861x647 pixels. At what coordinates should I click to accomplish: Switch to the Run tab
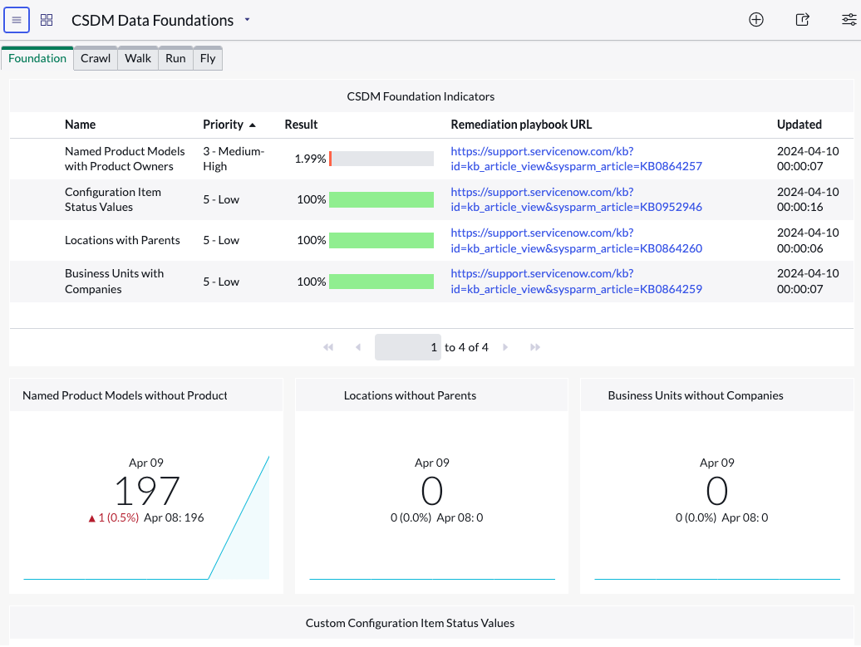[175, 58]
